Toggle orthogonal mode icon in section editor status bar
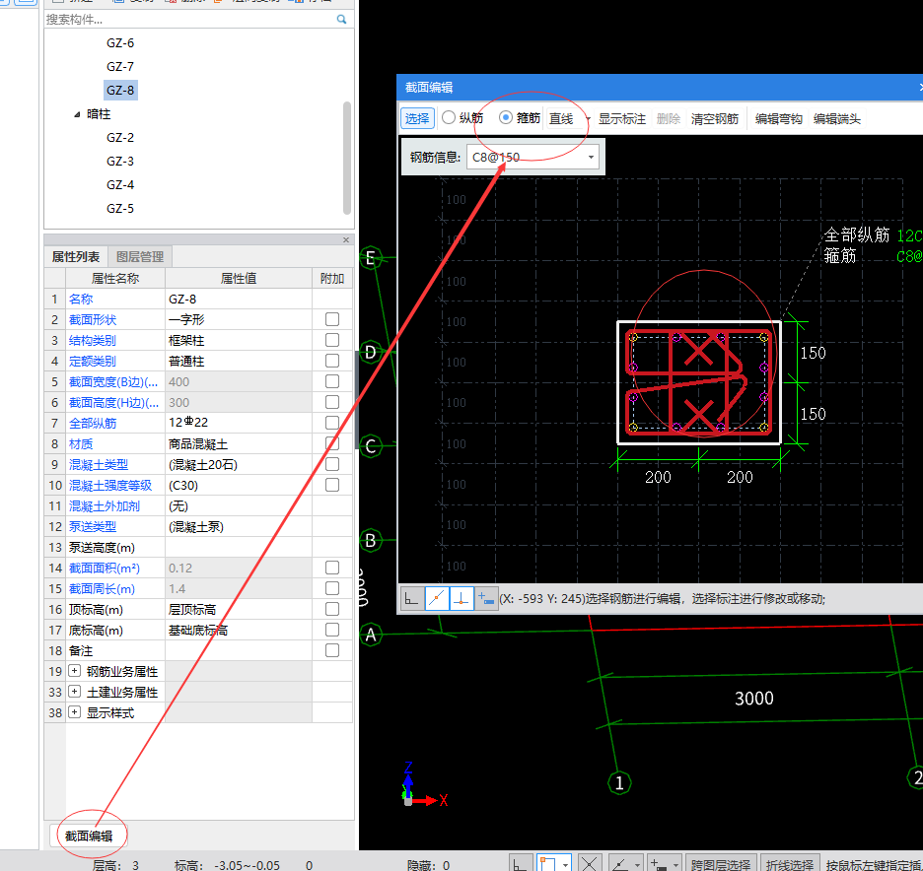 [411, 599]
